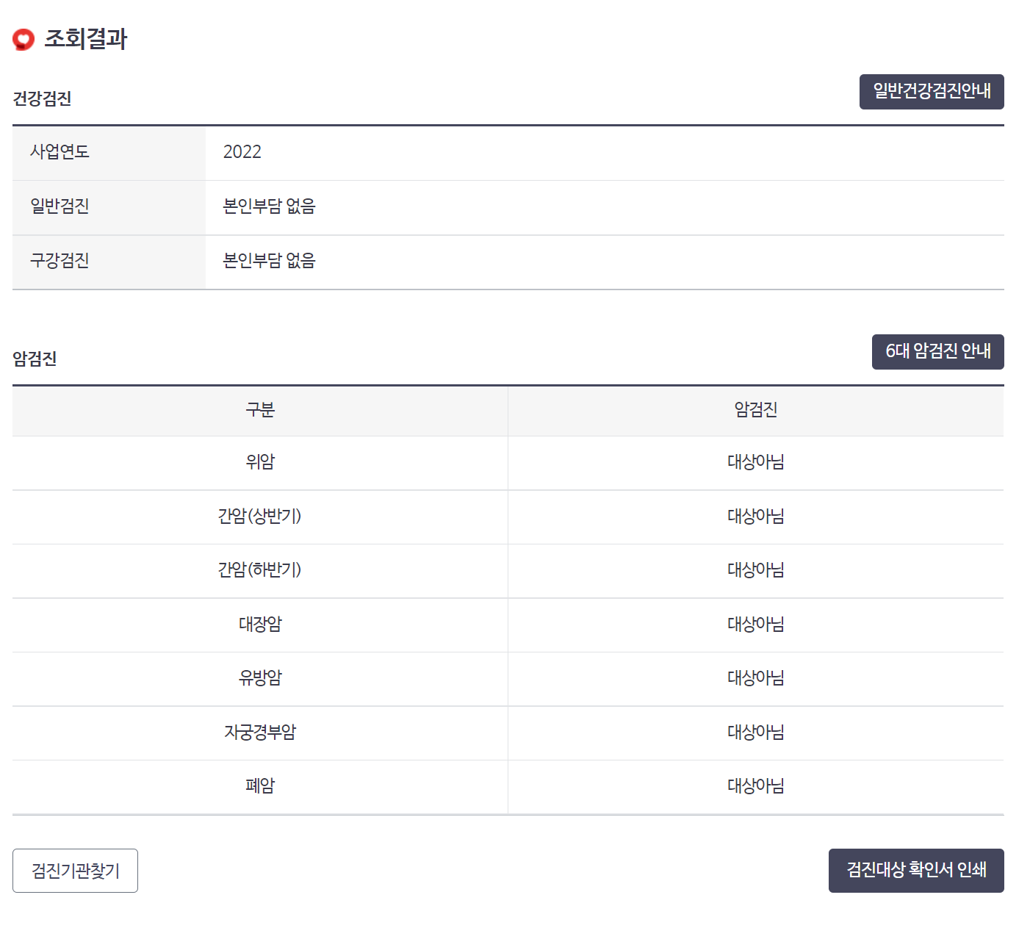Select the 자궁경부암 row label

(x=260, y=732)
